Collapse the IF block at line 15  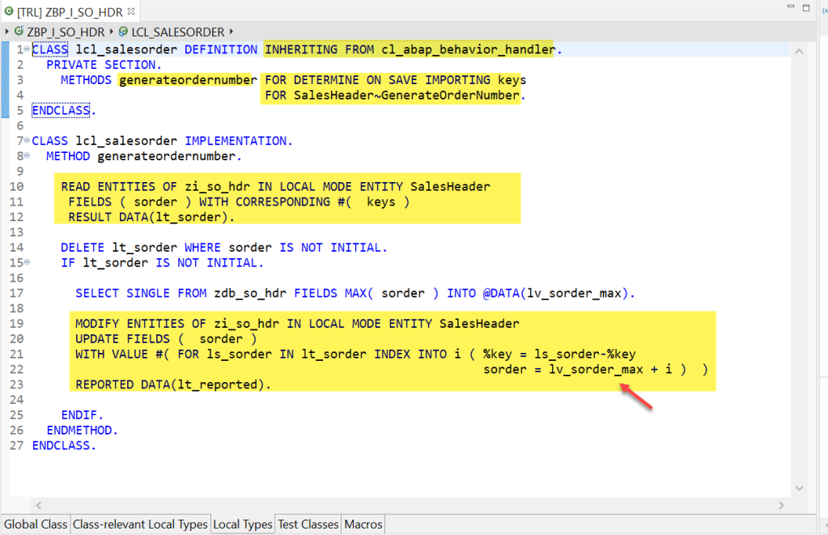pyautogui.click(x=28, y=262)
